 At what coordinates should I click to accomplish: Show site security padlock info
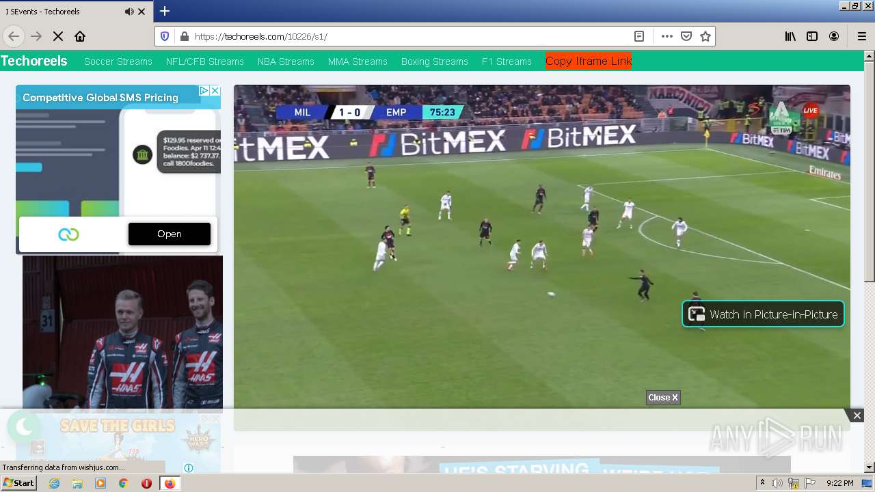(183, 36)
